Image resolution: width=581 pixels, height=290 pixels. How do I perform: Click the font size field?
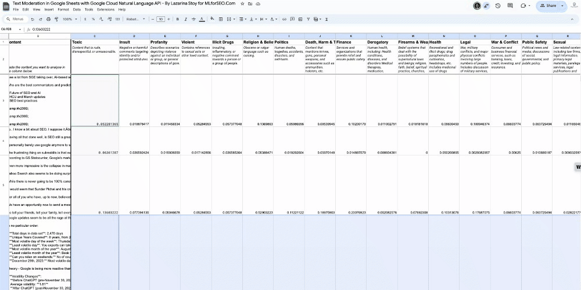pyautogui.click(x=160, y=19)
